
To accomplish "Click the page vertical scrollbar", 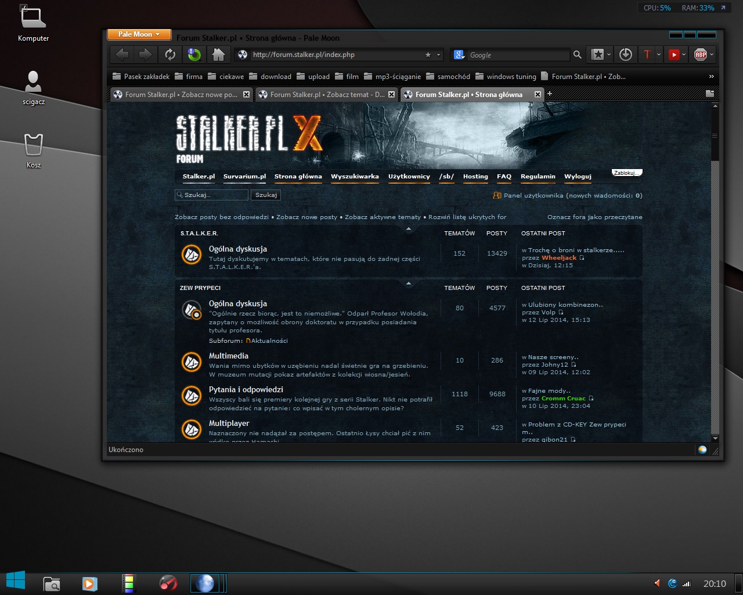I will click(715, 272).
